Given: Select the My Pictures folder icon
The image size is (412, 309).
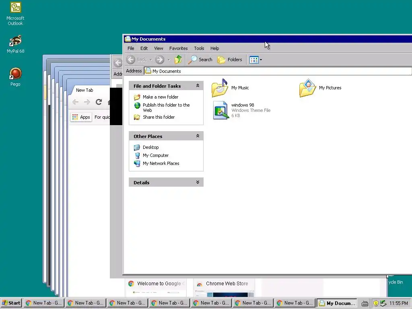Looking at the screenshot, I should 307,88.
